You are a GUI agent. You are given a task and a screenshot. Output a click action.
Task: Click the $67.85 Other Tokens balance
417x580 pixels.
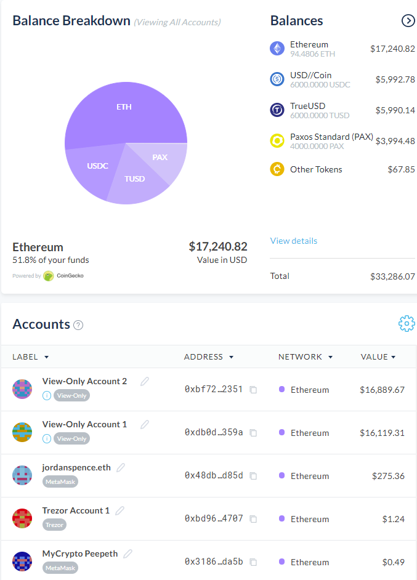pos(401,169)
